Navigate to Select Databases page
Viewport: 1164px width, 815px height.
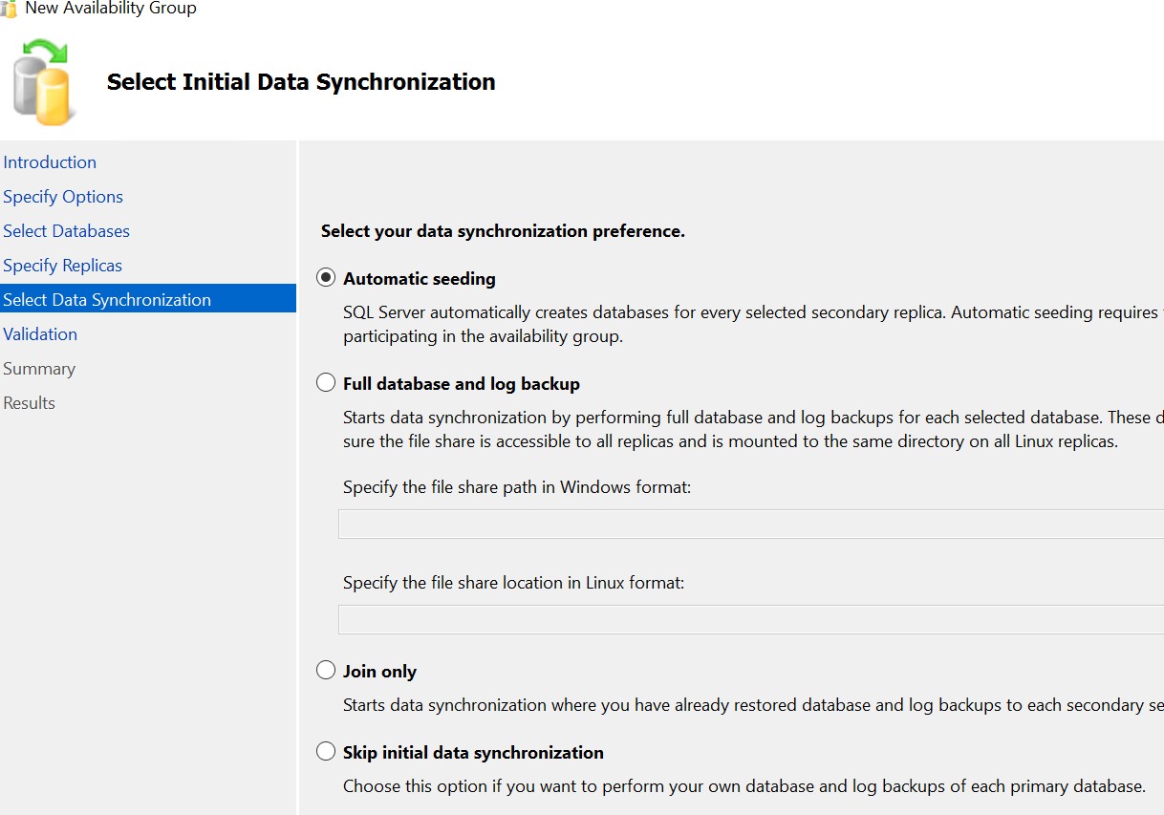[x=66, y=231]
